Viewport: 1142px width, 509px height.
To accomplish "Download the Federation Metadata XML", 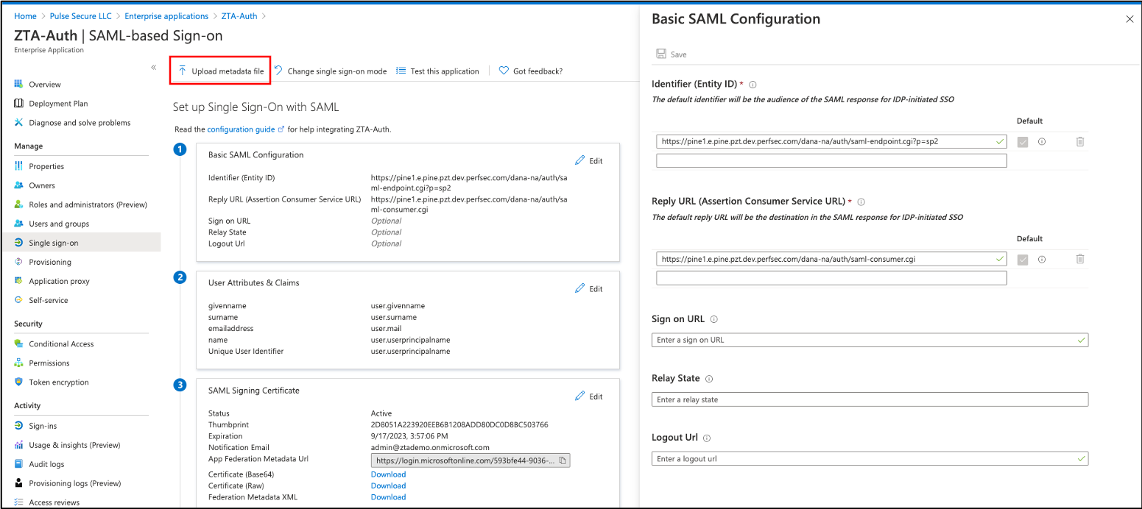I will click(388, 496).
